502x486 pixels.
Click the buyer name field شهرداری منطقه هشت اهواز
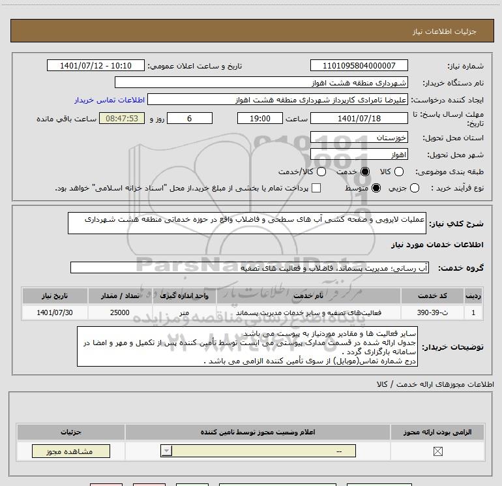pyautogui.click(x=261, y=82)
